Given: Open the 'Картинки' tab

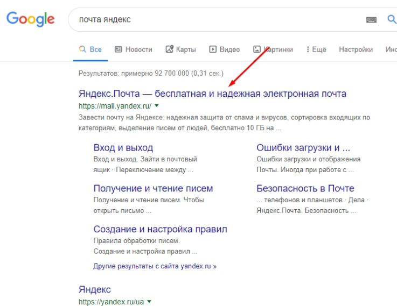Looking at the screenshot, I should 273,49.
